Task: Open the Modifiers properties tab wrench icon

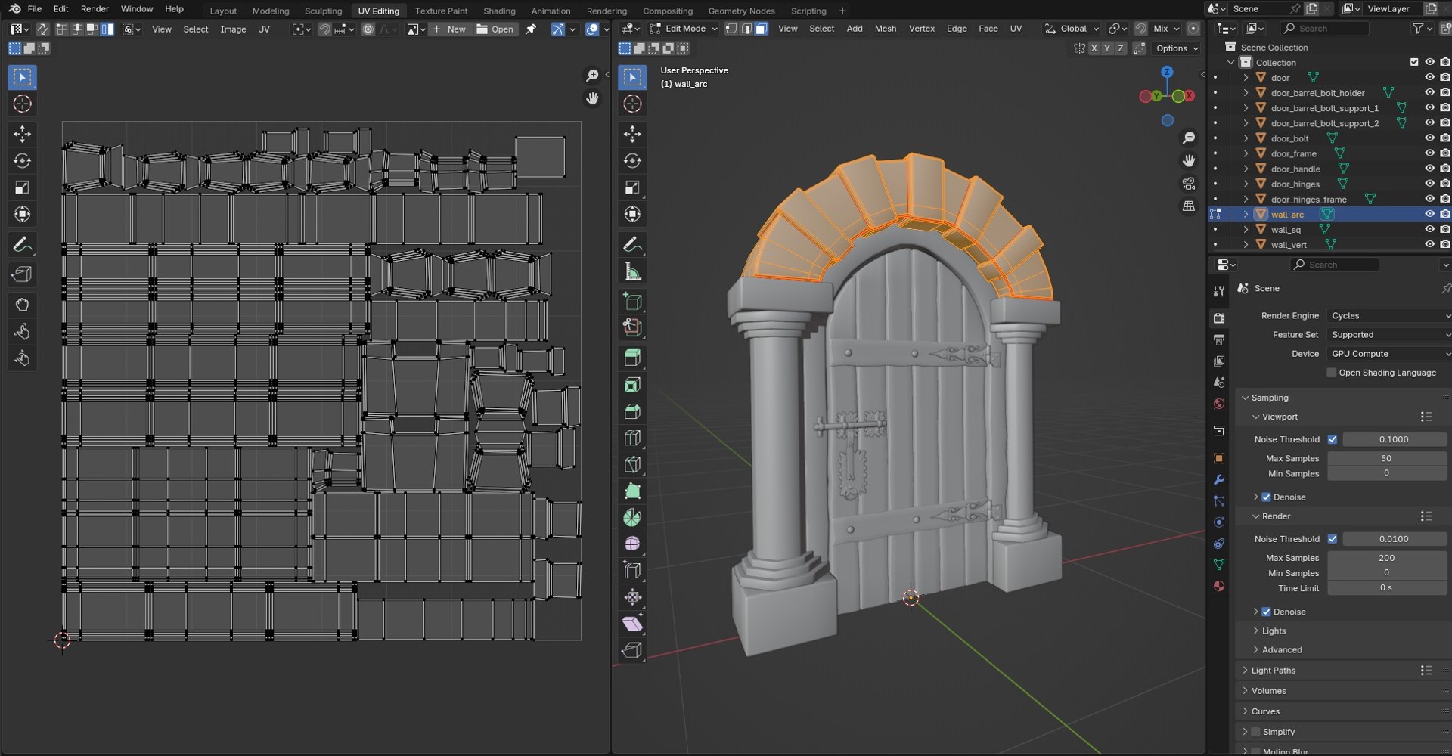Action: (x=1218, y=480)
